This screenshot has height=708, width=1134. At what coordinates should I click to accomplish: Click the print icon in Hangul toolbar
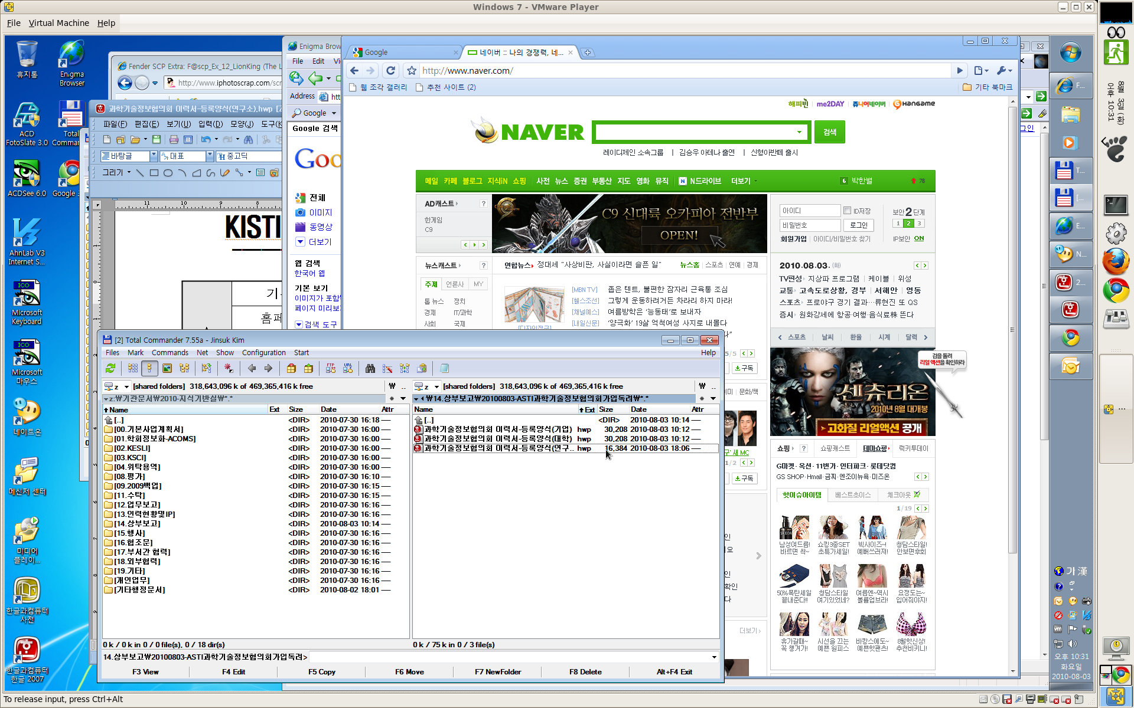[x=174, y=140]
